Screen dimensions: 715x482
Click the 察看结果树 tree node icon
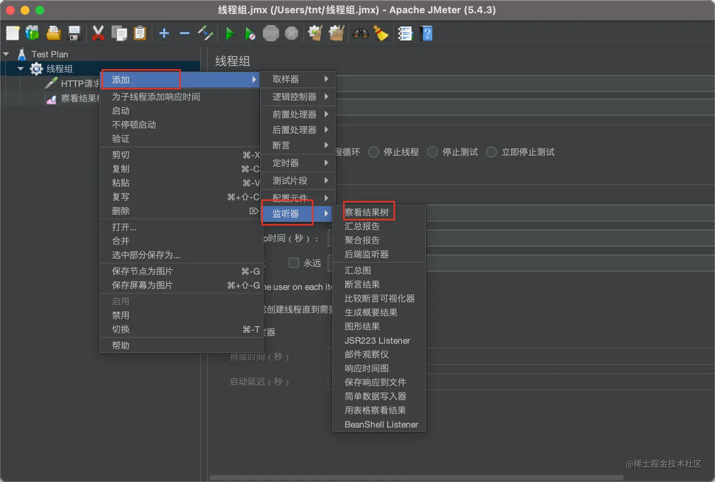(51, 99)
